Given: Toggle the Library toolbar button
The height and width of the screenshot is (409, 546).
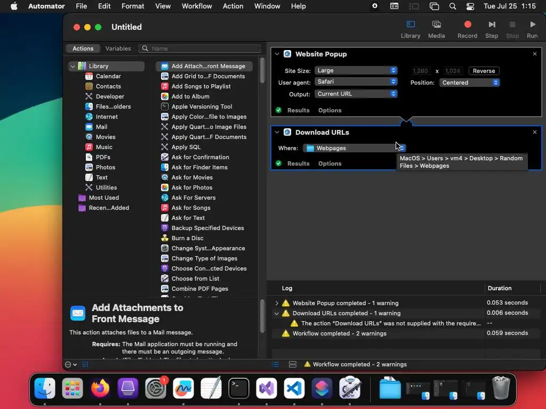Looking at the screenshot, I should tap(411, 29).
